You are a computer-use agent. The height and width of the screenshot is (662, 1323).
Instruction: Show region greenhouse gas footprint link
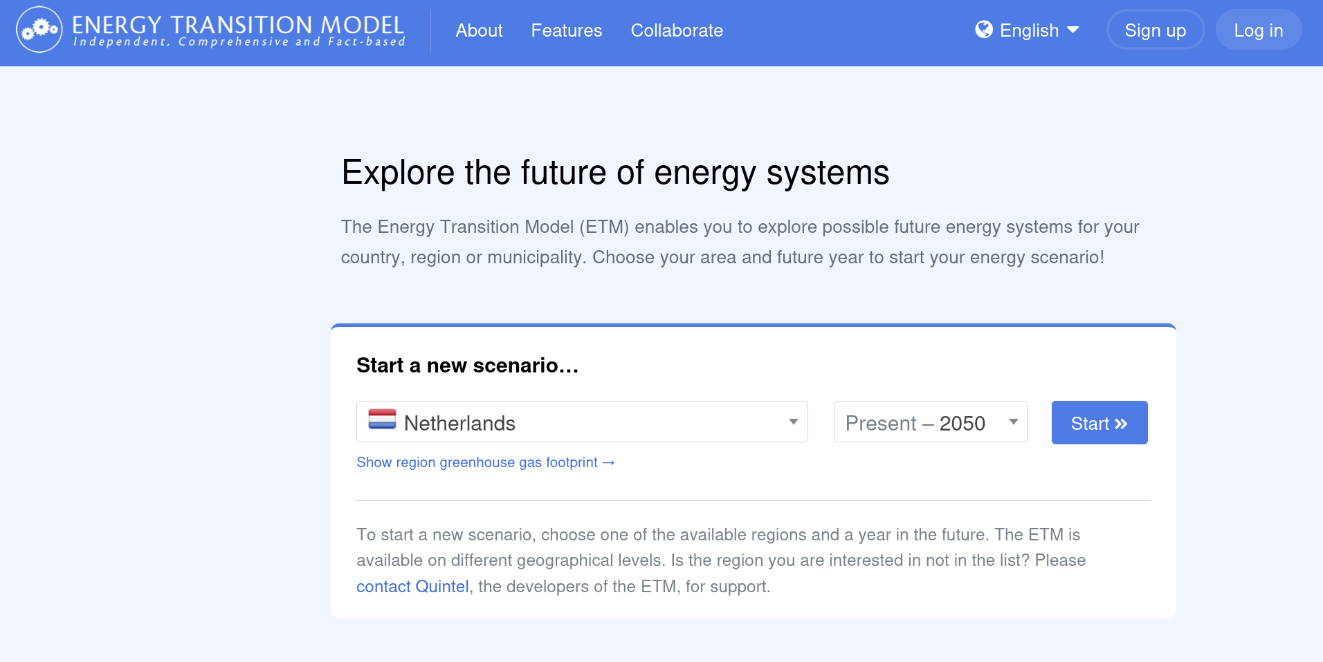pyautogui.click(x=485, y=462)
